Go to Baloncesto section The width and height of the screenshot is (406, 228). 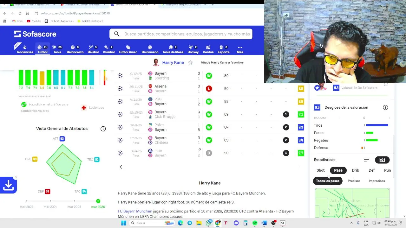(x=75, y=49)
